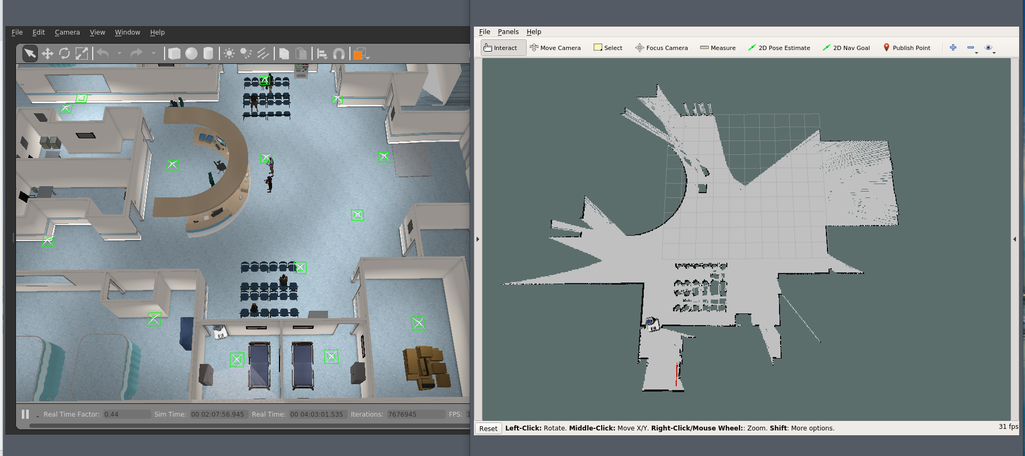
Task: Choose the 2D Nav Goal tool
Action: pos(846,48)
